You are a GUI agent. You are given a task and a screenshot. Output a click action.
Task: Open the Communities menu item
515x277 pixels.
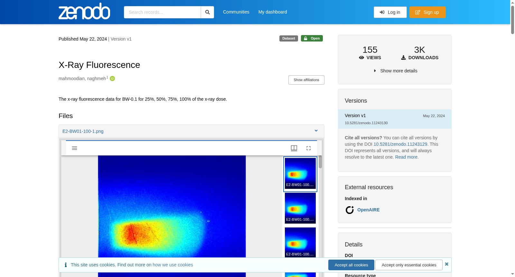pos(236,12)
